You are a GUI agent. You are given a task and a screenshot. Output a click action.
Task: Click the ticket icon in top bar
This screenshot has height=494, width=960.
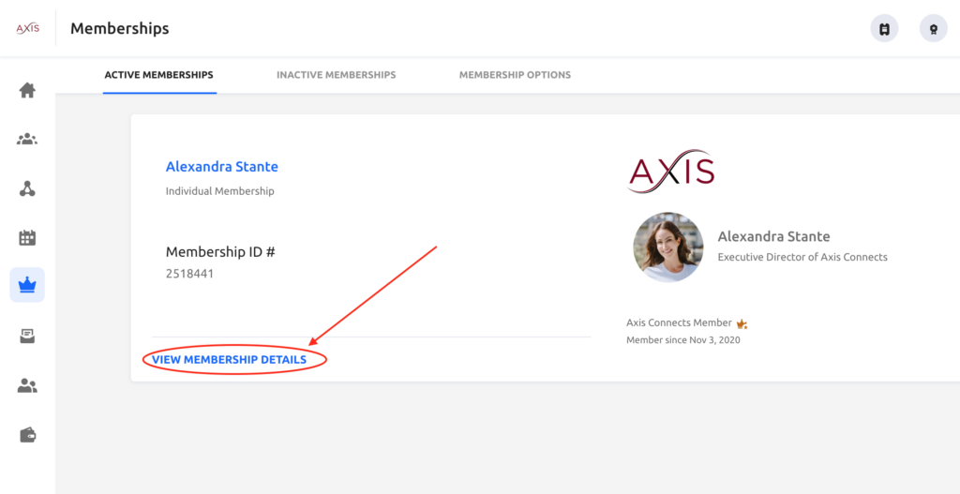tap(884, 29)
